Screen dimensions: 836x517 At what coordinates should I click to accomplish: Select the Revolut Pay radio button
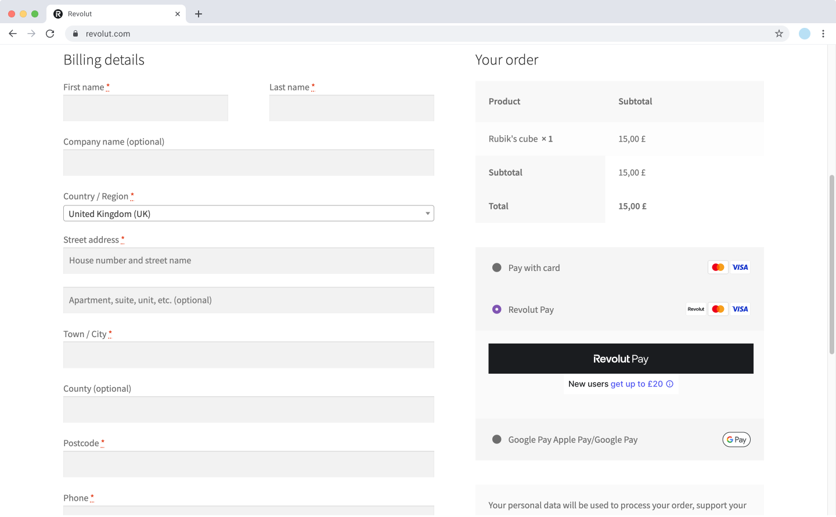pos(497,310)
